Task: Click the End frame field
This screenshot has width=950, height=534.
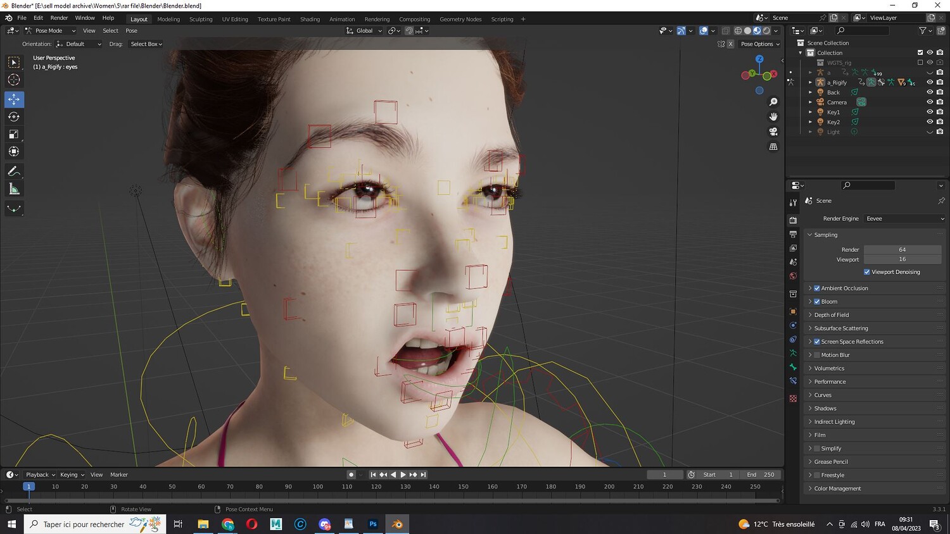Action: [761, 475]
